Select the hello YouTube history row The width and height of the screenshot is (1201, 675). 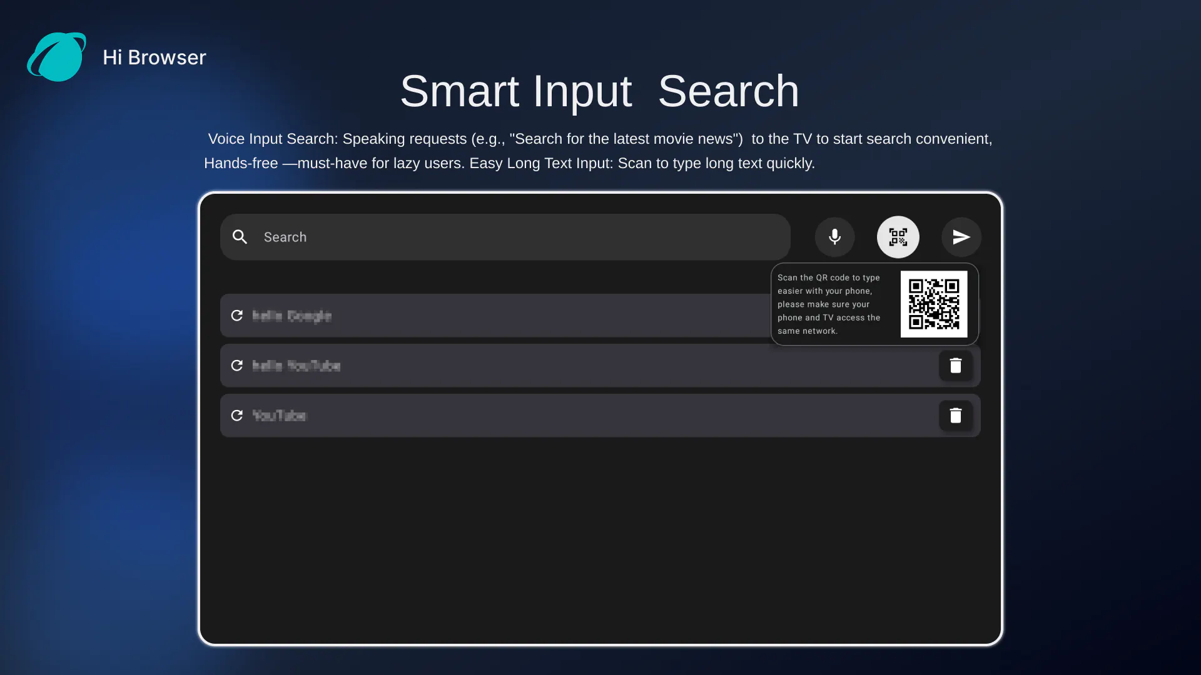(x=600, y=366)
